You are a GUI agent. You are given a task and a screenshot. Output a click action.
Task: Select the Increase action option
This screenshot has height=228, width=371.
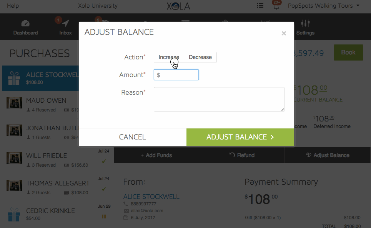(169, 57)
